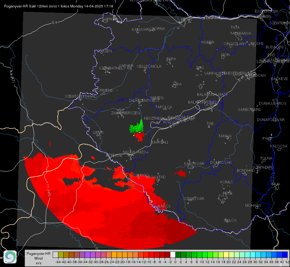The height and width of the screenshot is (267, 290).
Task: Click the TAB city label
Action: 210,124
